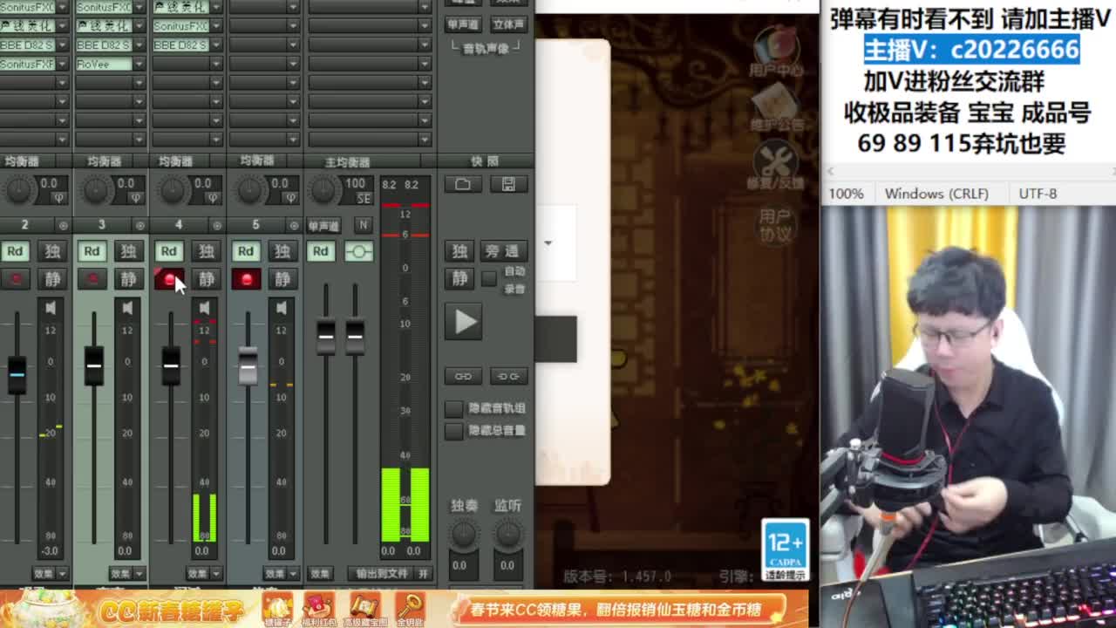Image resolution: width=1116 pixels, height=628 pixels.
Task: Enable the 隐藏音轨组 checkbox
Action: (x=453, y=408)
